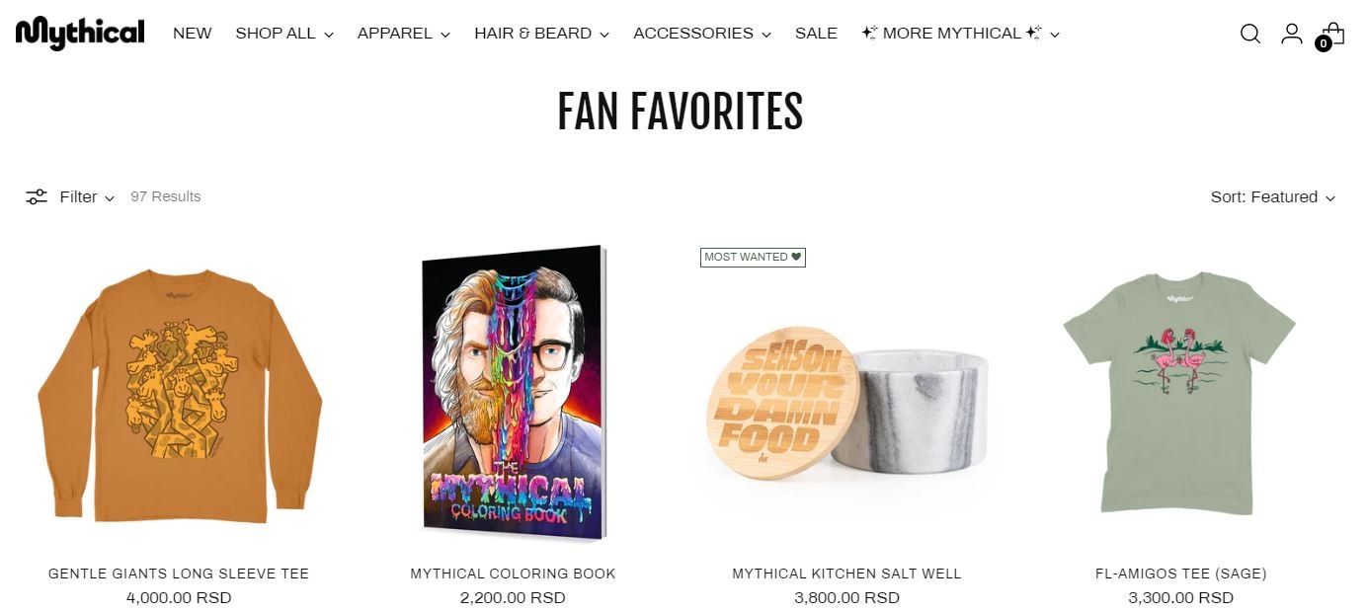This screenshot has height=612, width=1367.
Task: Click the FL-Amigos Tee sage image
Action: point(1180,393)
